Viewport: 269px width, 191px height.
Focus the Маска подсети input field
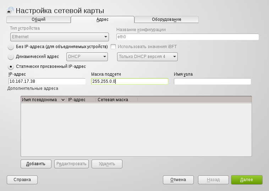click(x=129, y=81)
